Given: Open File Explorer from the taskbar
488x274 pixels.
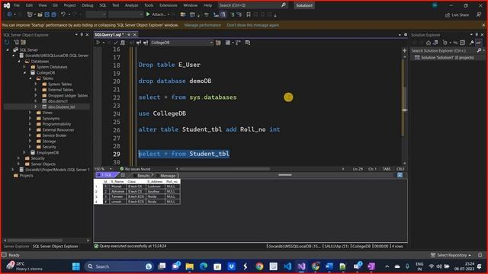Looking at the screenshot, I should [190, 266].
